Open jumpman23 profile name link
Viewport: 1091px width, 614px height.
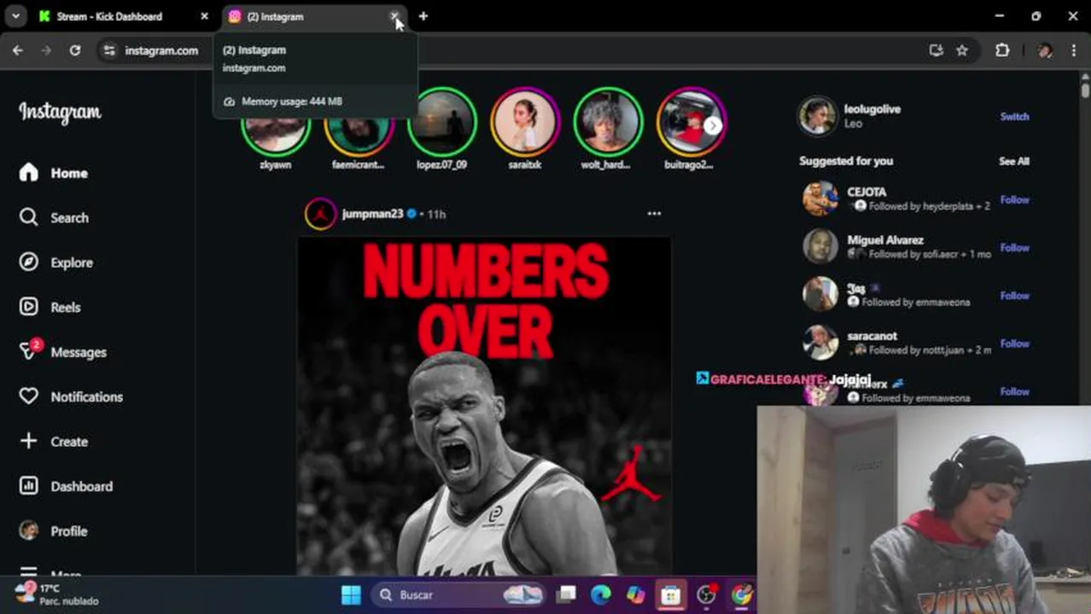pos(372,213)
